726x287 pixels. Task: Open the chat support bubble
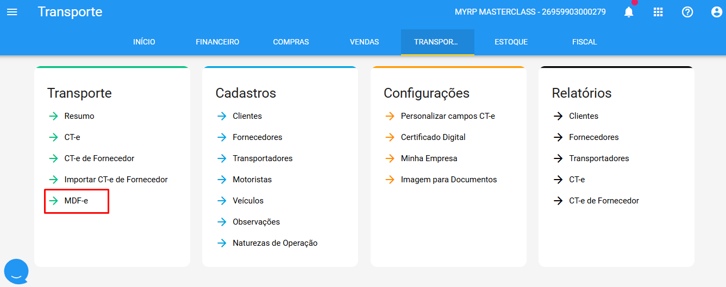[x=16, y=271]
